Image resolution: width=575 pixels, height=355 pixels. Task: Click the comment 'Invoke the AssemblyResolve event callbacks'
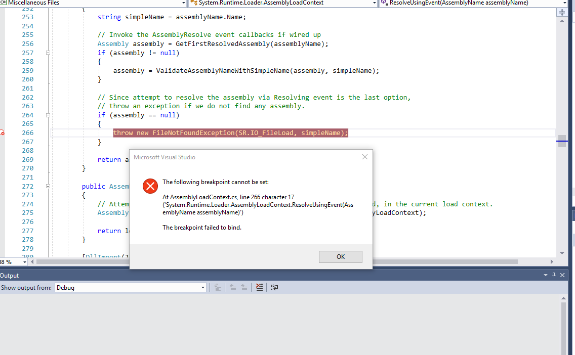pos(209,35)
